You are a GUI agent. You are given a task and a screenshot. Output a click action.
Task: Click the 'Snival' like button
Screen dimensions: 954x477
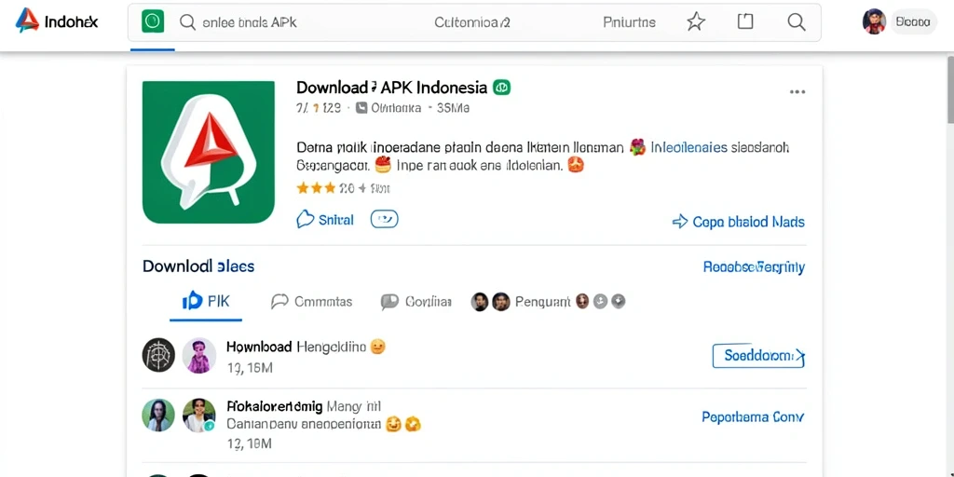pyautogui.click(x=325, y=220)
